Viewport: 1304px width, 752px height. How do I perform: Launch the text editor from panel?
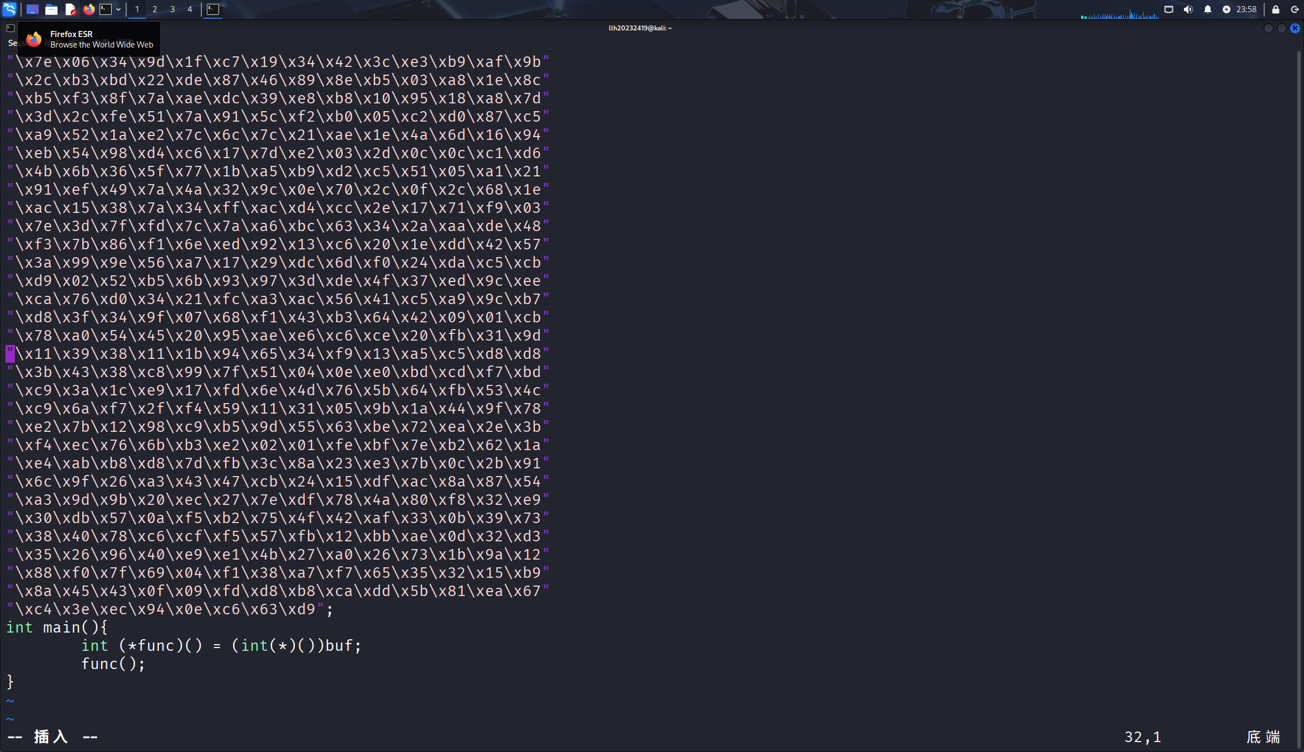coord(70,9)
